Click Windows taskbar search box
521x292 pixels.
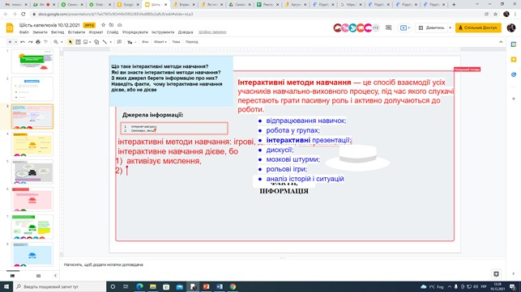coord(60,286)
